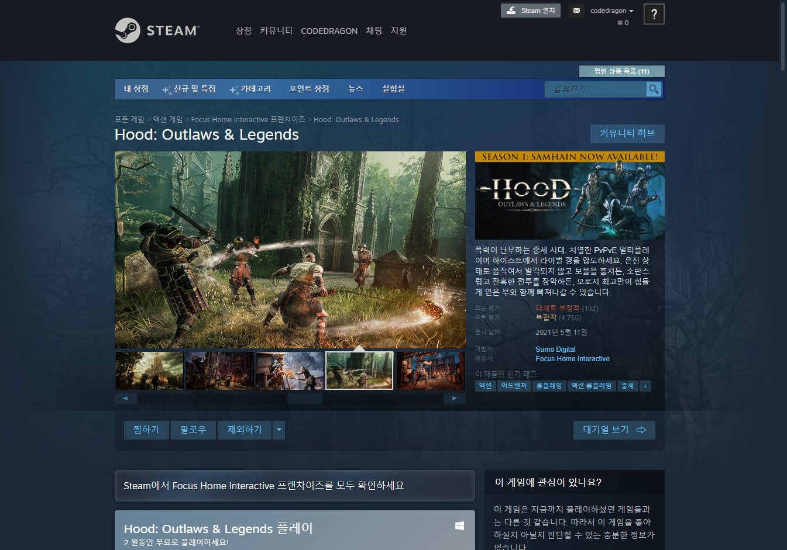Image resolution: width=787 pixels, height=550 pixels.
Task: Open the mail notifications envelope icon
Action: tap(576, 11)
